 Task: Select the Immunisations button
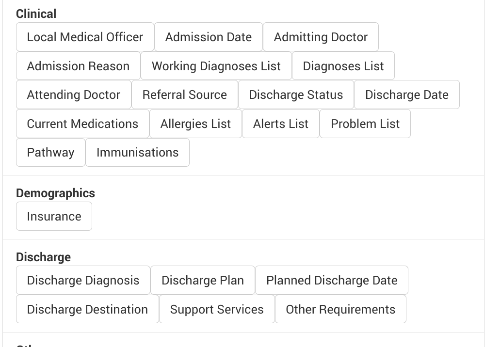[x=137, y=152]
